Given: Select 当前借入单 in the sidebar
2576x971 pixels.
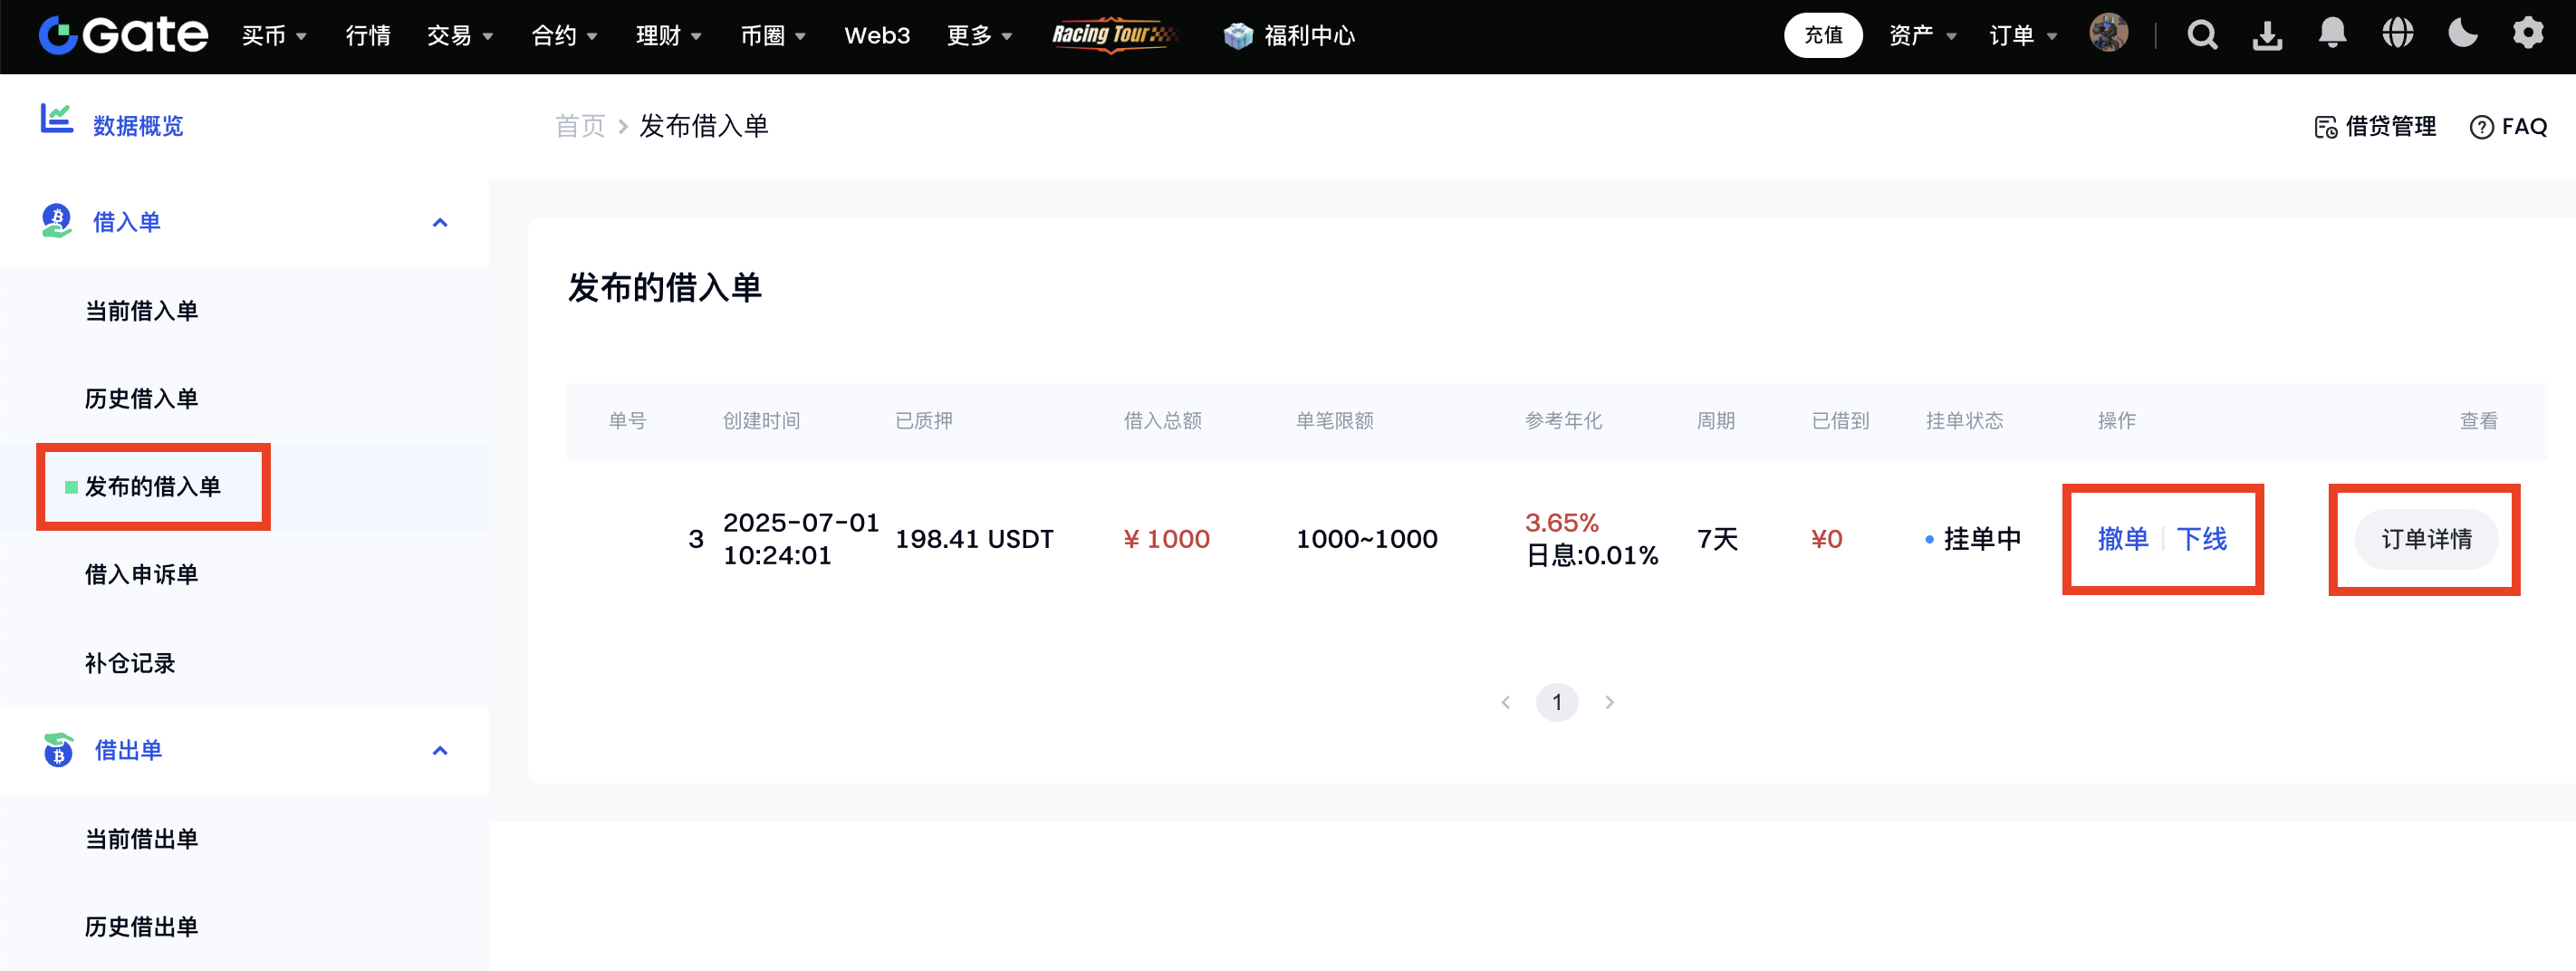Looking at the screenshot, I should [x=141, y=311].
